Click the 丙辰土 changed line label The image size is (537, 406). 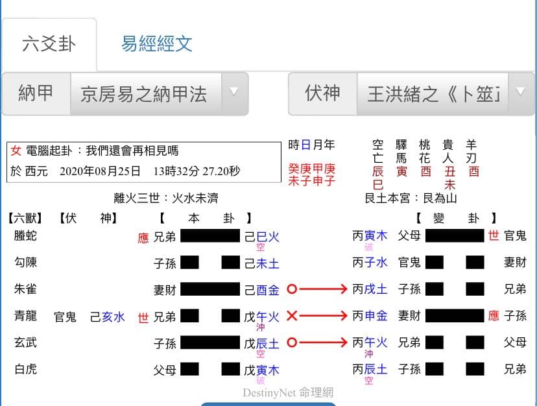(x=370, y=369)
